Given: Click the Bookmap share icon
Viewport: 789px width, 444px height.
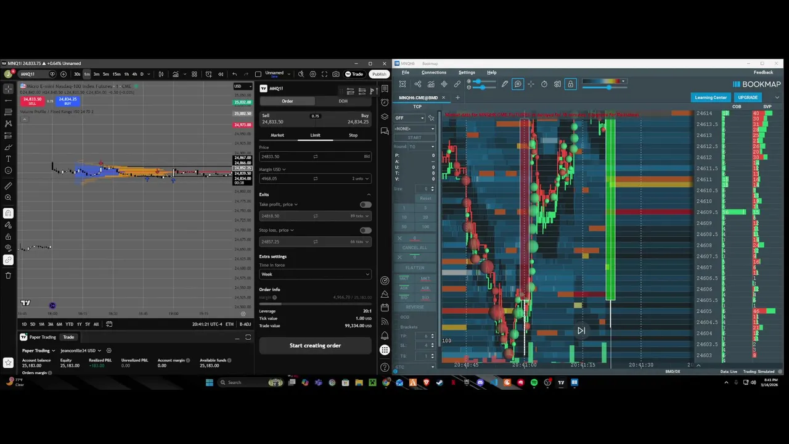Looking at the screenshot, I should [x=417, y=84].
